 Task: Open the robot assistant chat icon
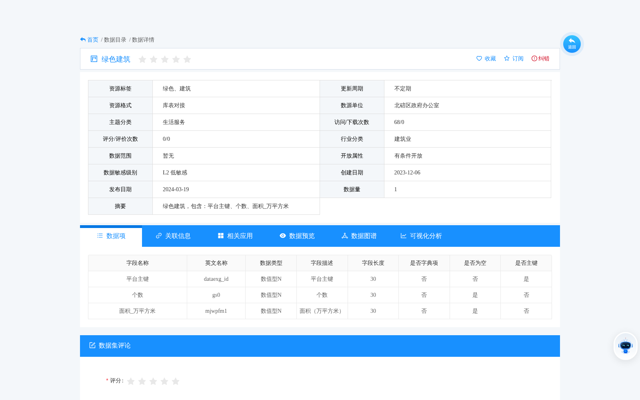[626, 346]
